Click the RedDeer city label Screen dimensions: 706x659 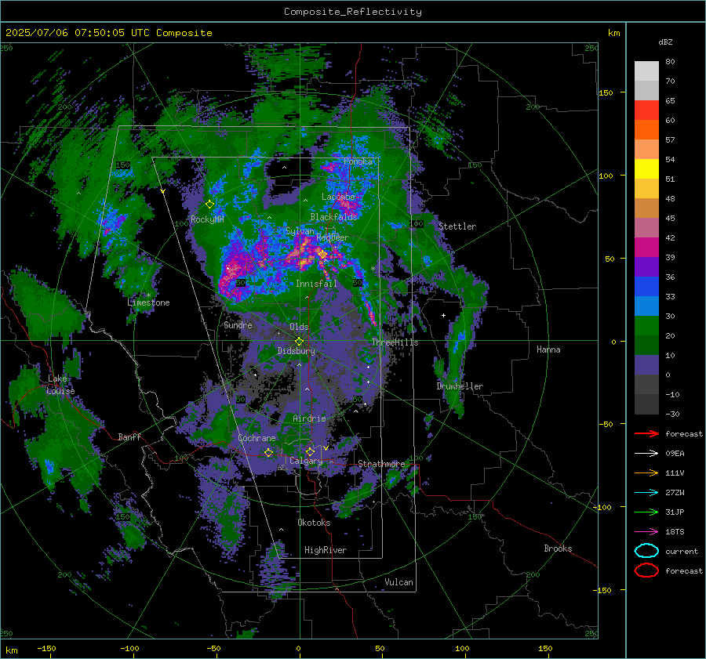(x=333, y=237)
